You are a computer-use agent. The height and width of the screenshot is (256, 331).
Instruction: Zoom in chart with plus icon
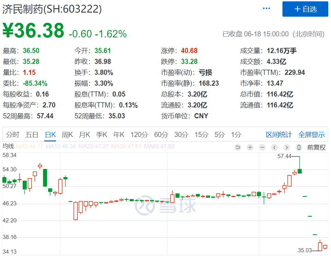pos(250,147)
